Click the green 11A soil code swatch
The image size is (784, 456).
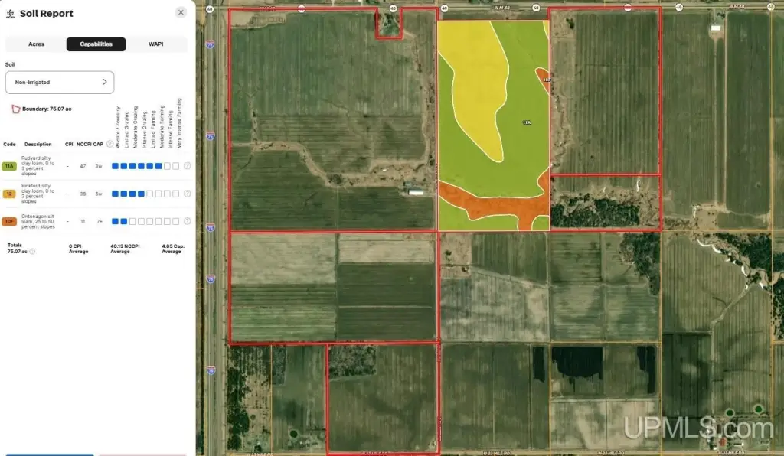click(10, 166)
